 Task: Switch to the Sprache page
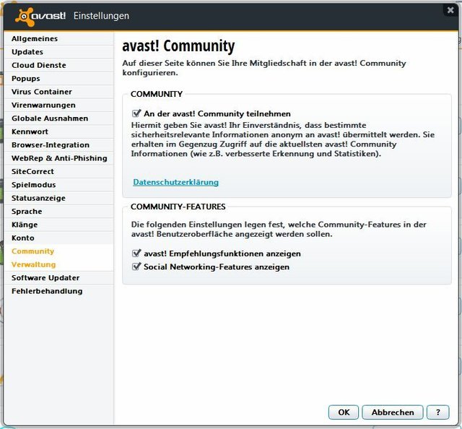pyautogui.click(x=58, y=212)
